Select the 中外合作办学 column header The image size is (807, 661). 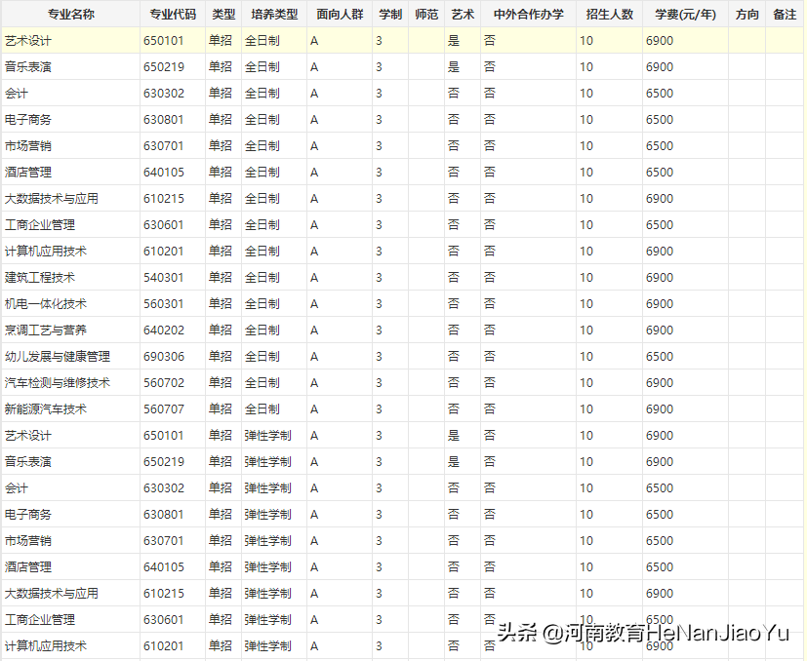529,15
